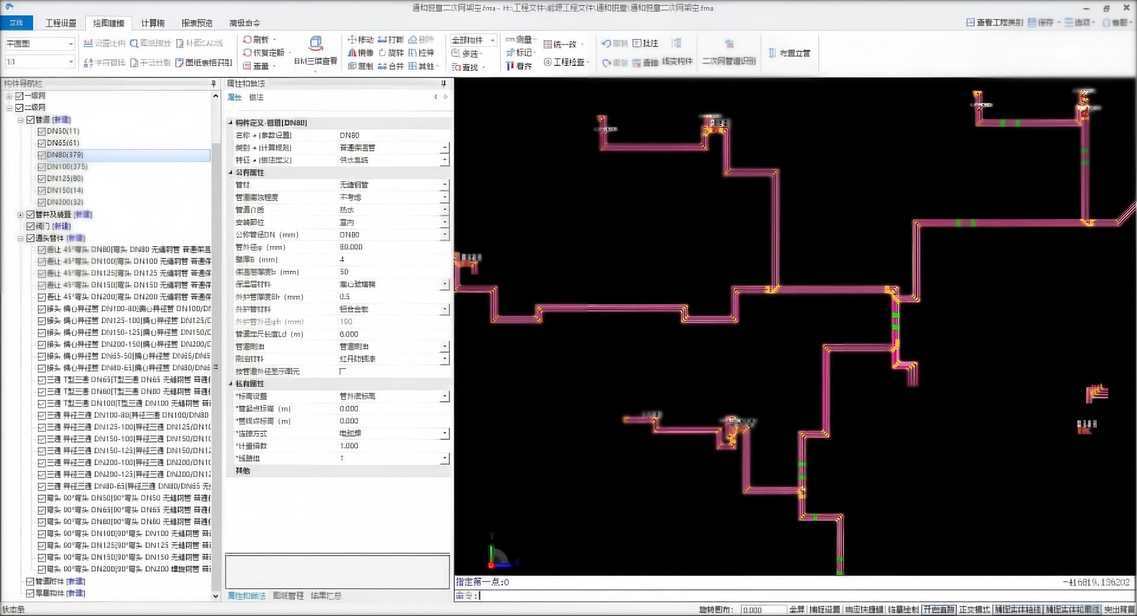The width and height of the screenshot is (1137, 616).
Task: Switch to the 工程设置 ribbon tab
Action: 60,23
